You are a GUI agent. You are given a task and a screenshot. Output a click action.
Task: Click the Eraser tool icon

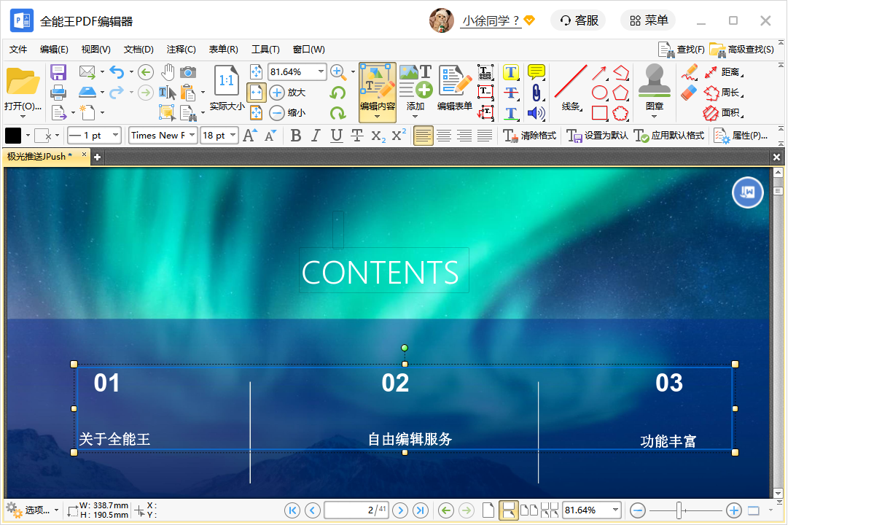(690, 93)
